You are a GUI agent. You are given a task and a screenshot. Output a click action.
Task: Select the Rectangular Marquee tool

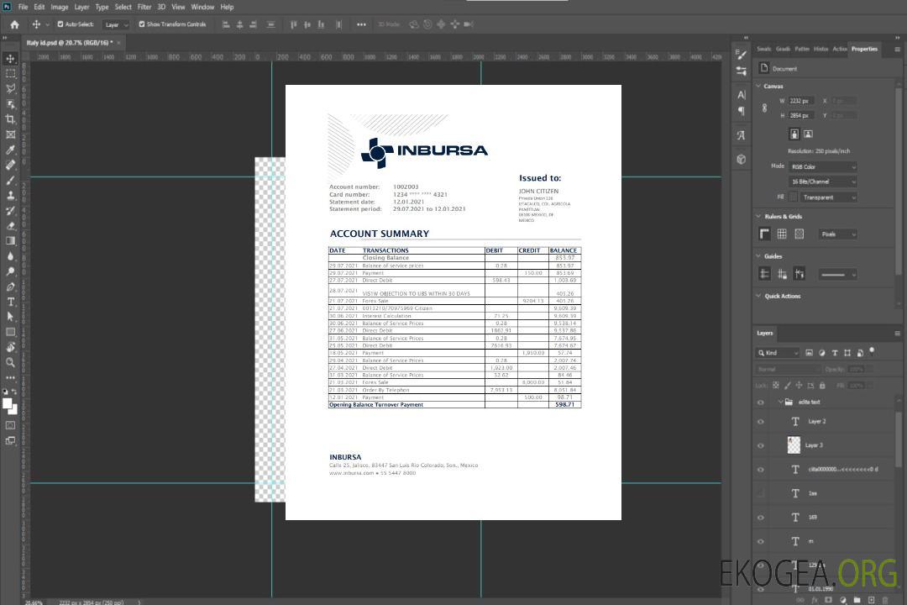click(x=10, y=74)
